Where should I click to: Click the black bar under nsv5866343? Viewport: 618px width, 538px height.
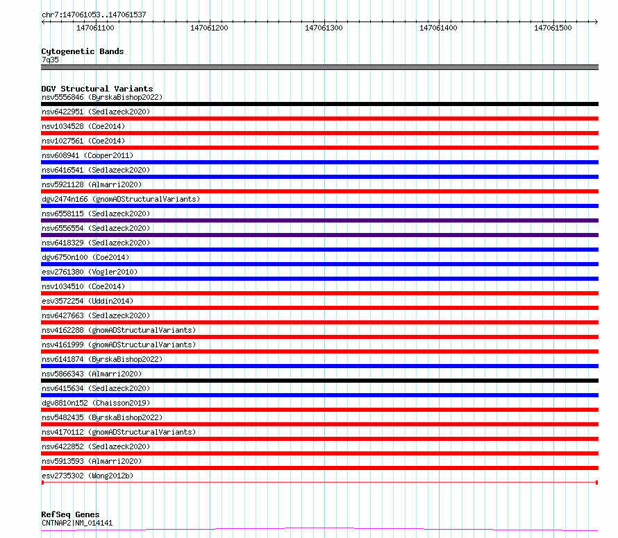pos(319,381)
